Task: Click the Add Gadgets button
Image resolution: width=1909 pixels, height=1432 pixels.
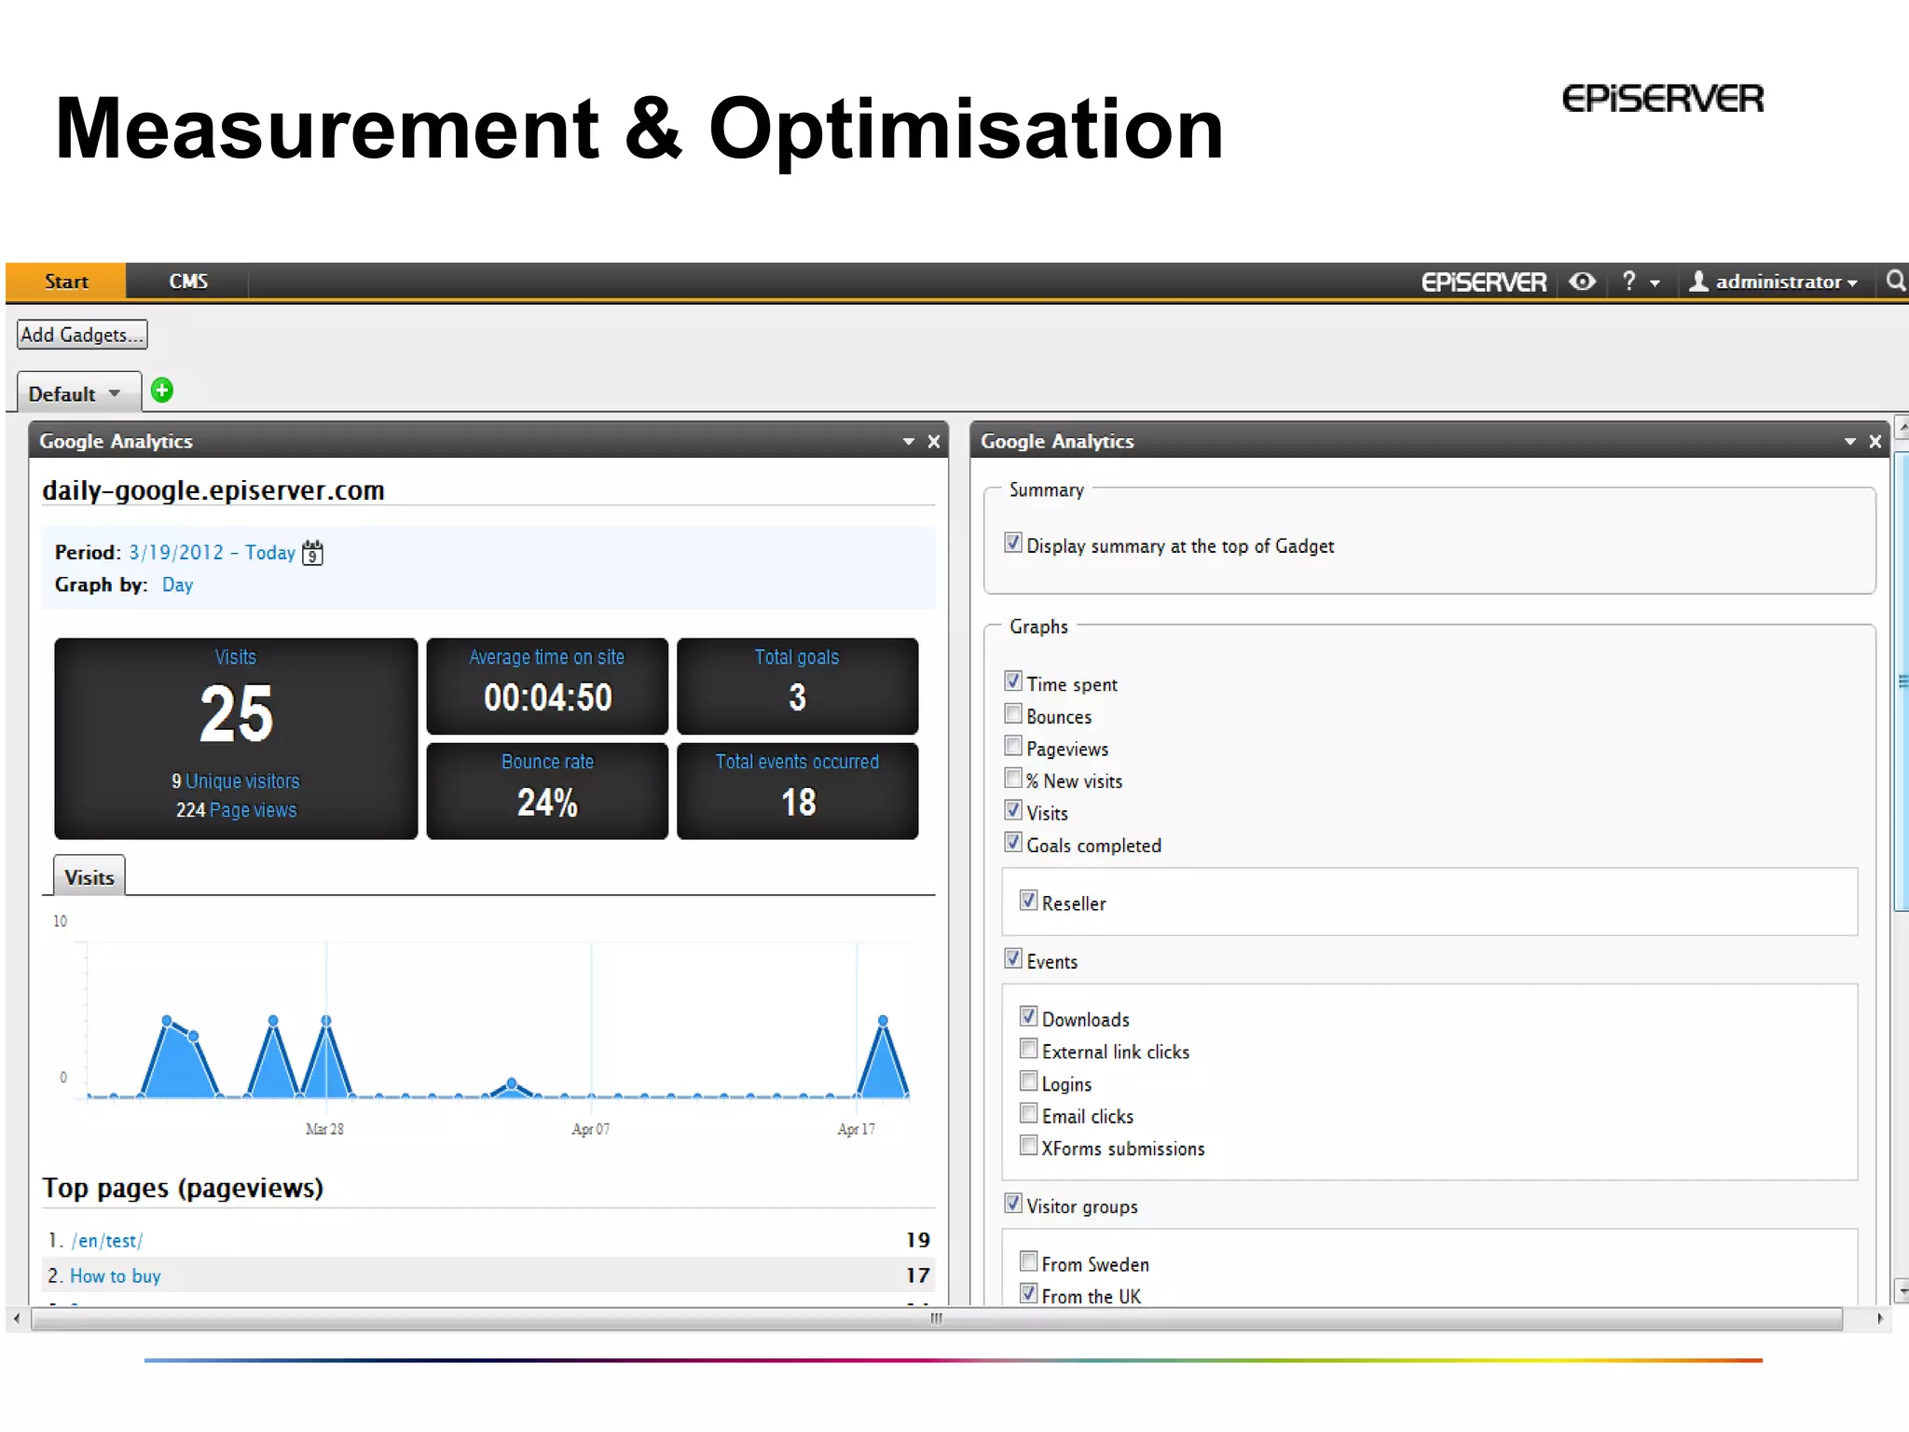Action: pyautogui.click(x=82, y=335)
